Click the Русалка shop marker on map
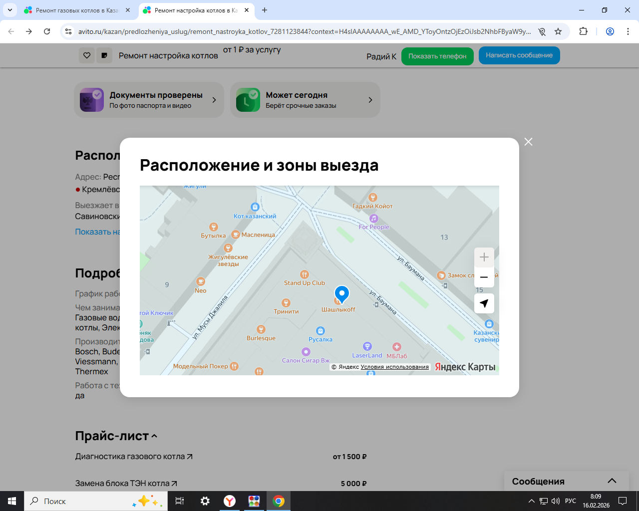 (320, 331)
